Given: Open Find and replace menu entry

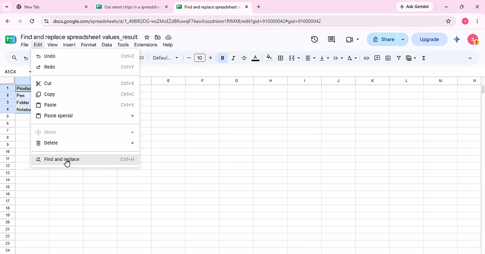Looking at the screenshot, I should point(85,159).
